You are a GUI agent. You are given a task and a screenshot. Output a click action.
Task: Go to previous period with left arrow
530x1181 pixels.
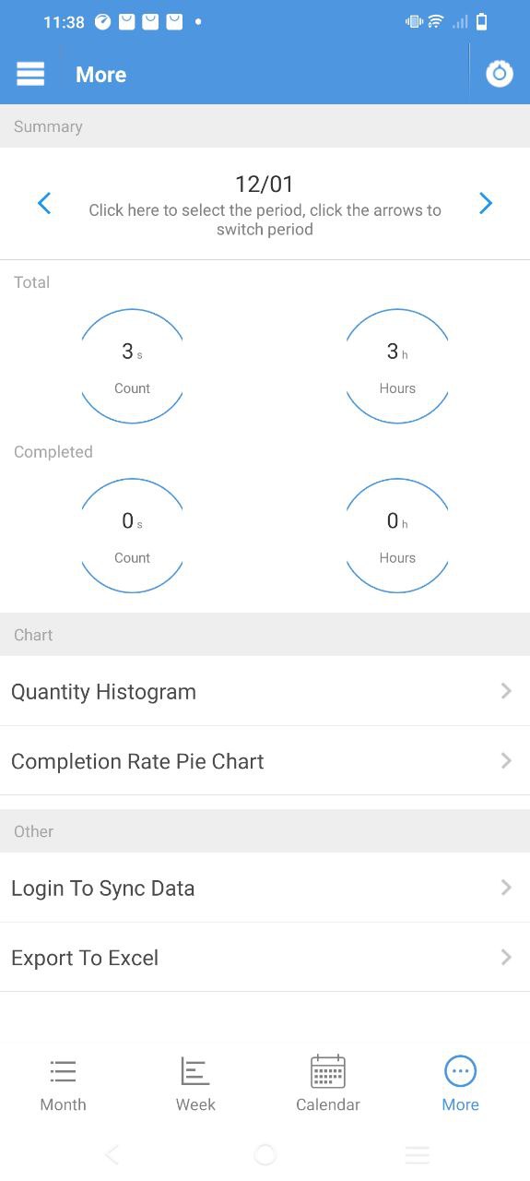pos(43,204)
